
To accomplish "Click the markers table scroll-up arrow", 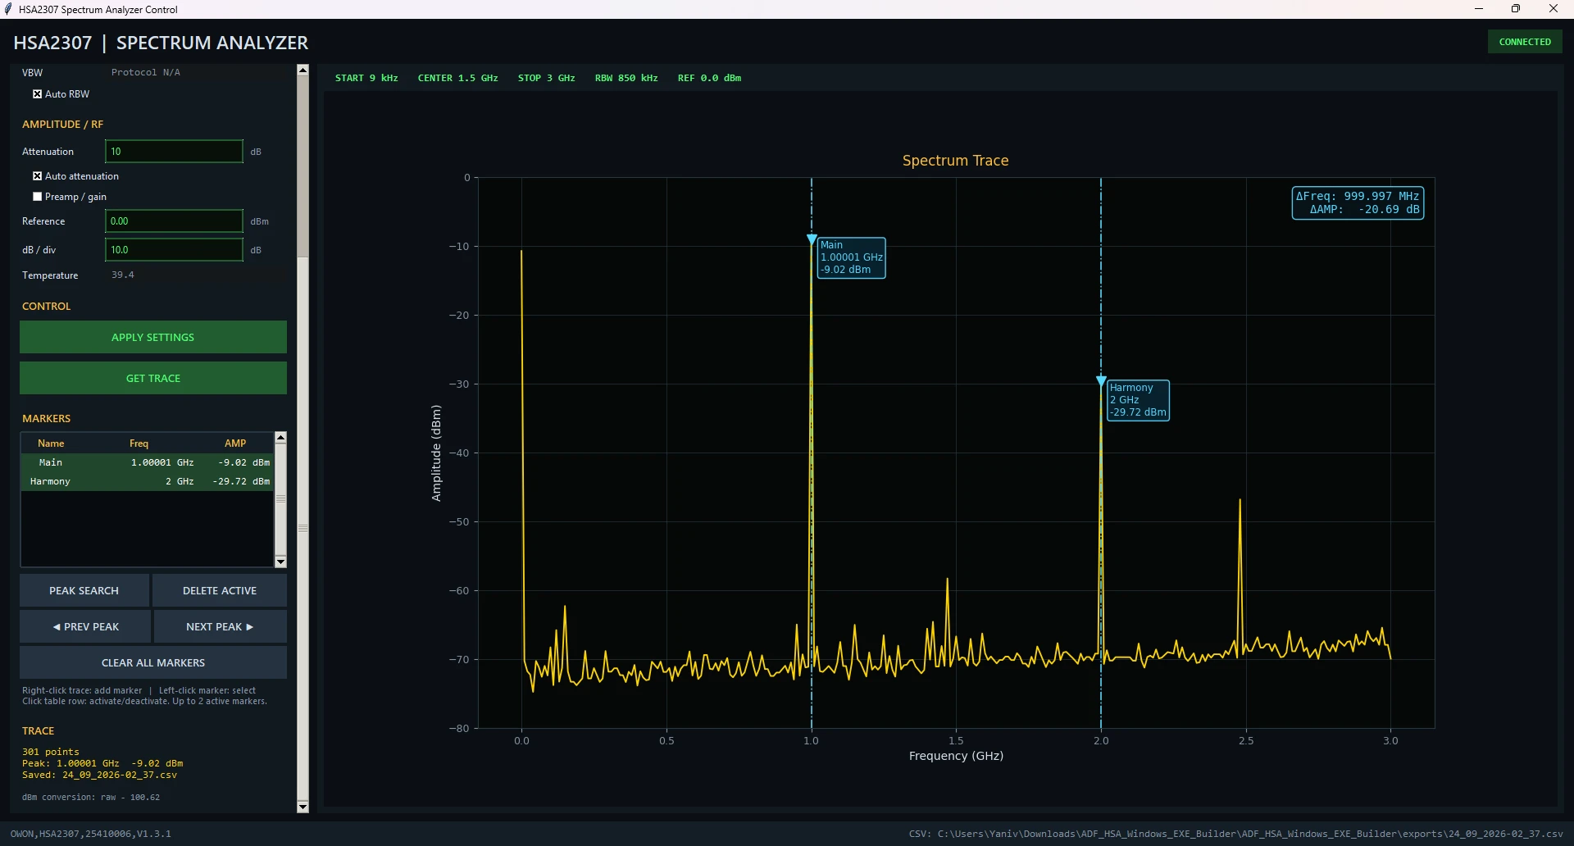I will 280,438.
